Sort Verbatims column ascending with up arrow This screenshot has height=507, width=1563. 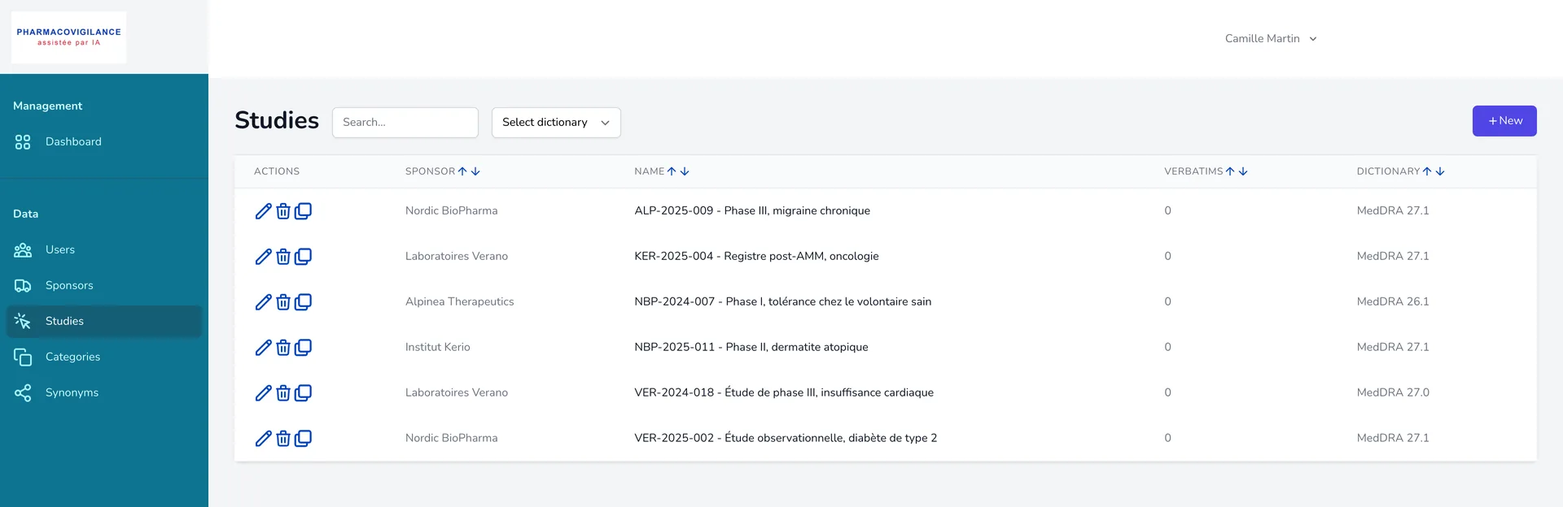[1230, 171]
